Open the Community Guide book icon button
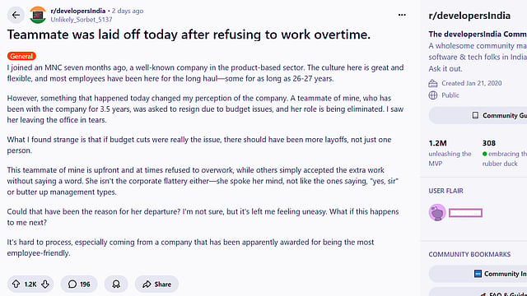This screenshot has width=527, height=296. click(x=475, y=115)
